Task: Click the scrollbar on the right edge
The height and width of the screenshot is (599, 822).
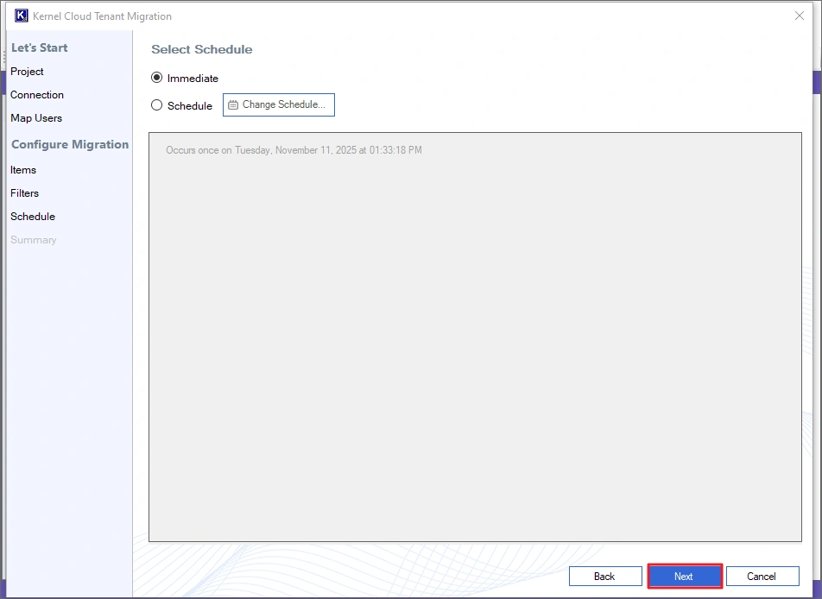Action: pyautogui.click(x=817, y=86)
